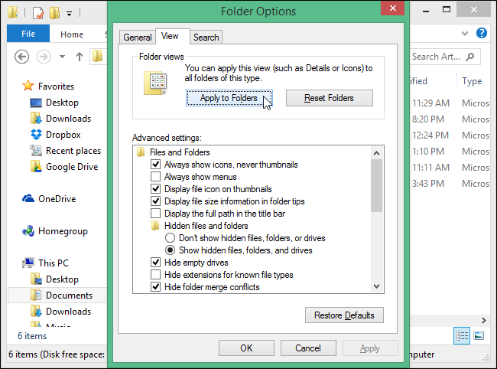This screenshot has height=369, width=497.
Task: Click the 11:29 AM date cell
Action: click(430, 103)
